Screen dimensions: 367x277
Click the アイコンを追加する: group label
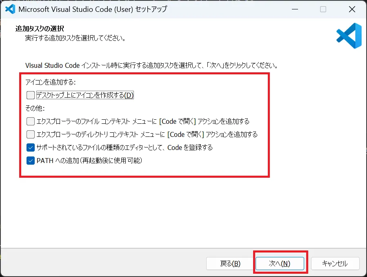pyautogui.click(x=51, y=82)
